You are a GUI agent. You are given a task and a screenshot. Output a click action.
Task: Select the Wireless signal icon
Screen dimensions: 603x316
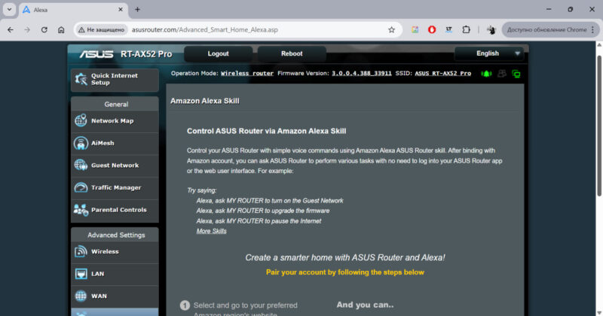81,251
